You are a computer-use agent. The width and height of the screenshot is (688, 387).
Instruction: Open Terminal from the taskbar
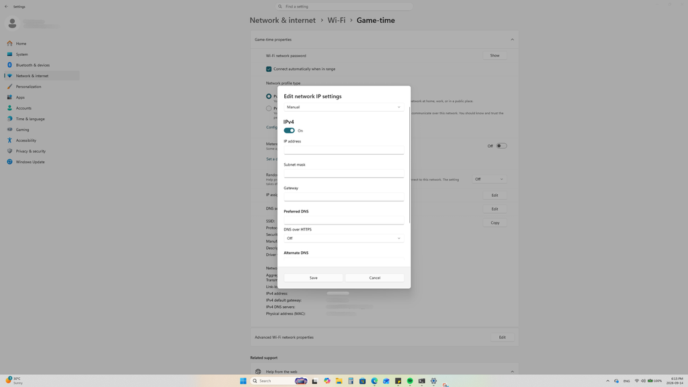click(x=422, y=381)
